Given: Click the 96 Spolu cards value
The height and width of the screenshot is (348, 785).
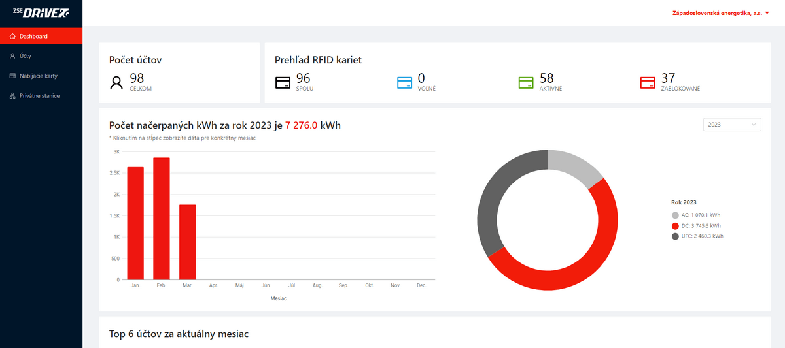Looking at the screenshot, I should [x=303, y=78].
